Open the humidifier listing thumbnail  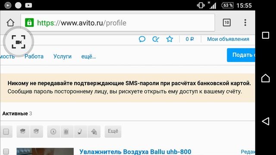45,152
